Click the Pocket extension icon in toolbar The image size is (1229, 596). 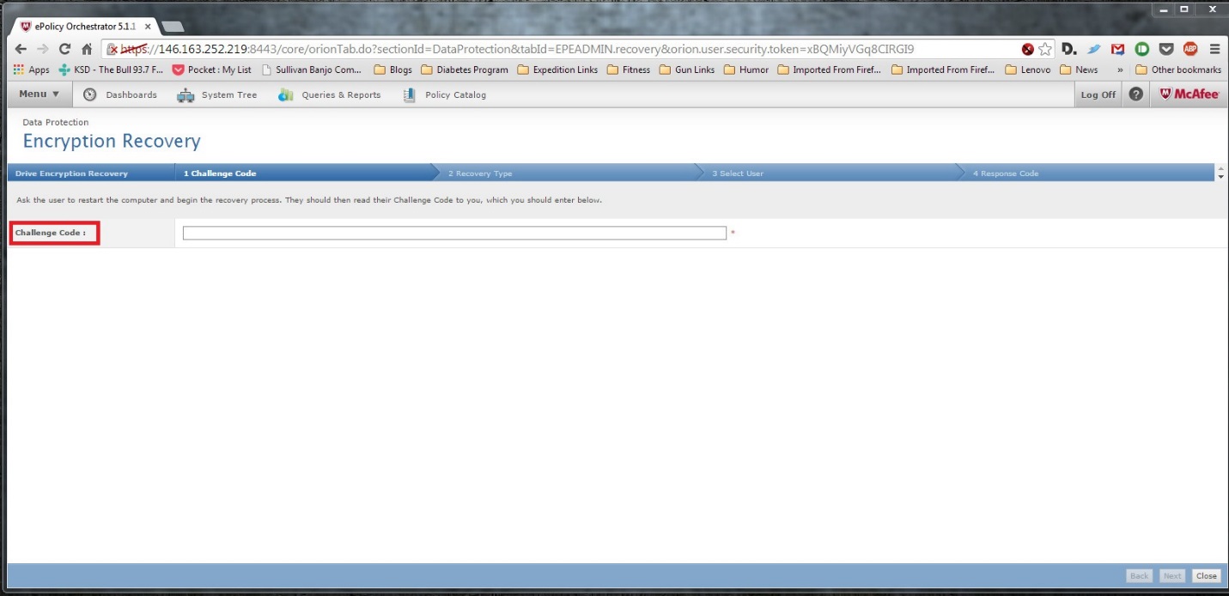point(1165,49)
